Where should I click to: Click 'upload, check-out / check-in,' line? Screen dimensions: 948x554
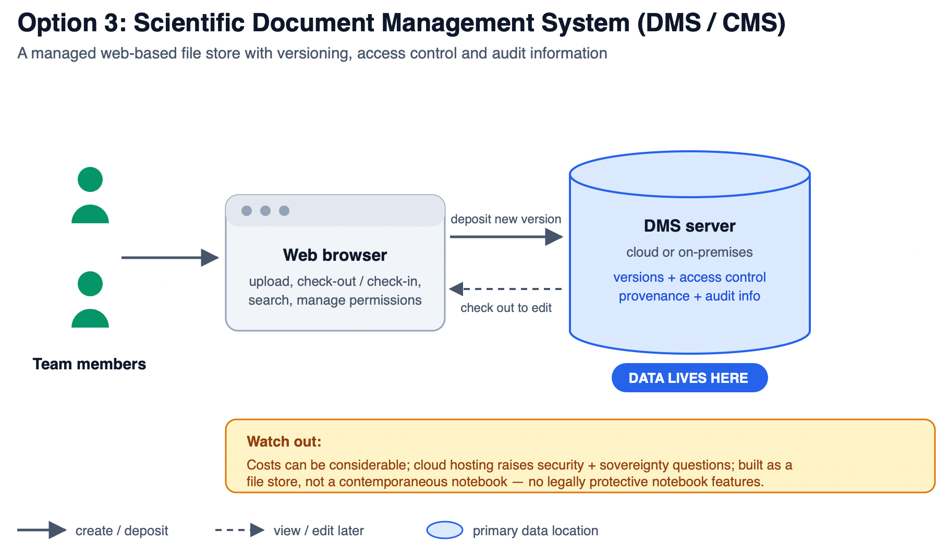click(335, 281)
